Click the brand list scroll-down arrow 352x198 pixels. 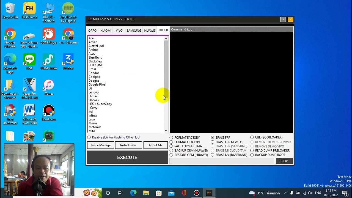[x=166, y=131]
